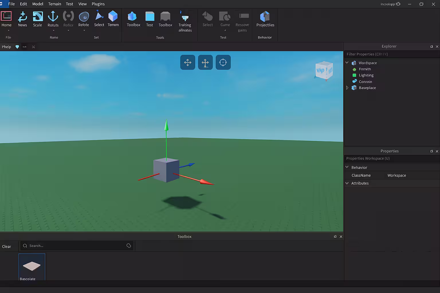Screen dimensions: 440x293
Task: Click the Projectlies behavior icon
Action: 265,16
